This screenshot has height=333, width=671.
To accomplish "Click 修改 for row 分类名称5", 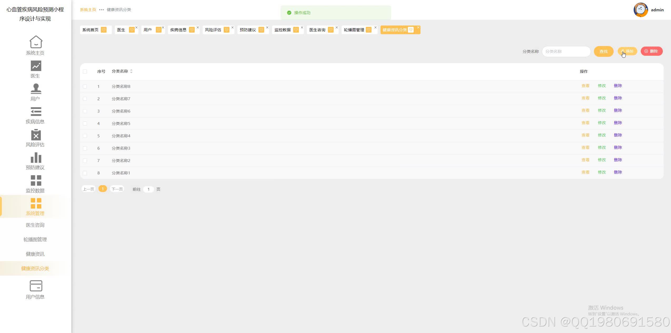I will pos(602,123).
